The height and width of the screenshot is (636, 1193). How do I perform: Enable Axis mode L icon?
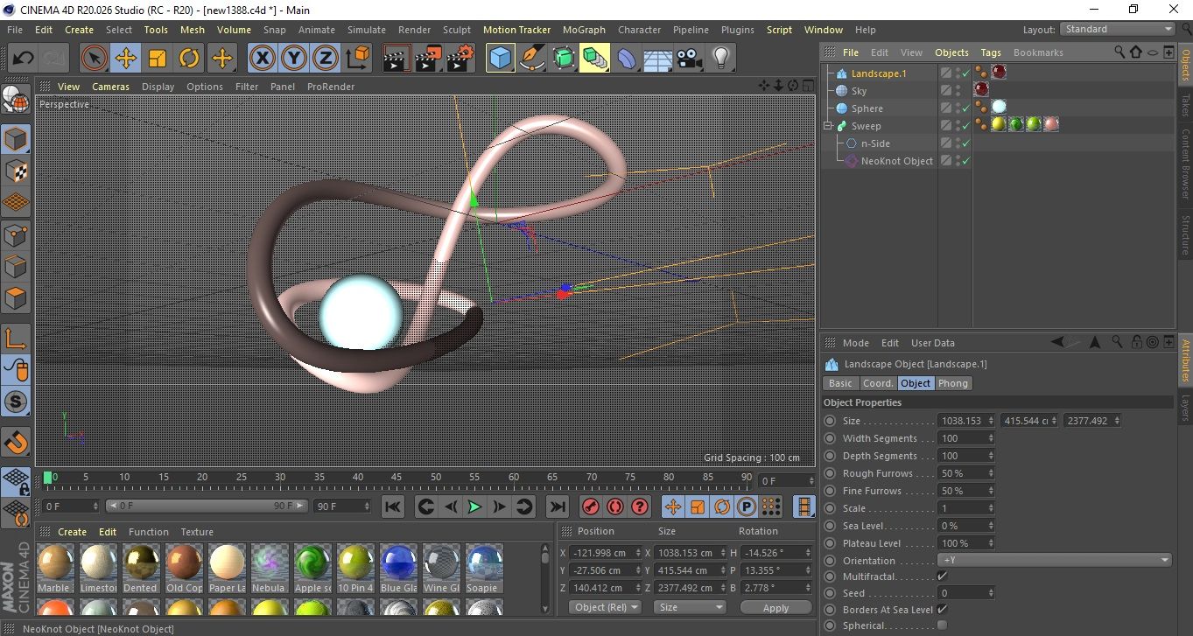(x=16, y=339)
